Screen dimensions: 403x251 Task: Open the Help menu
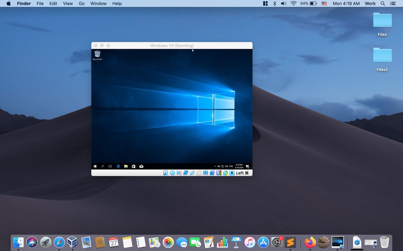pyautogui.click(x=117, y=3)
